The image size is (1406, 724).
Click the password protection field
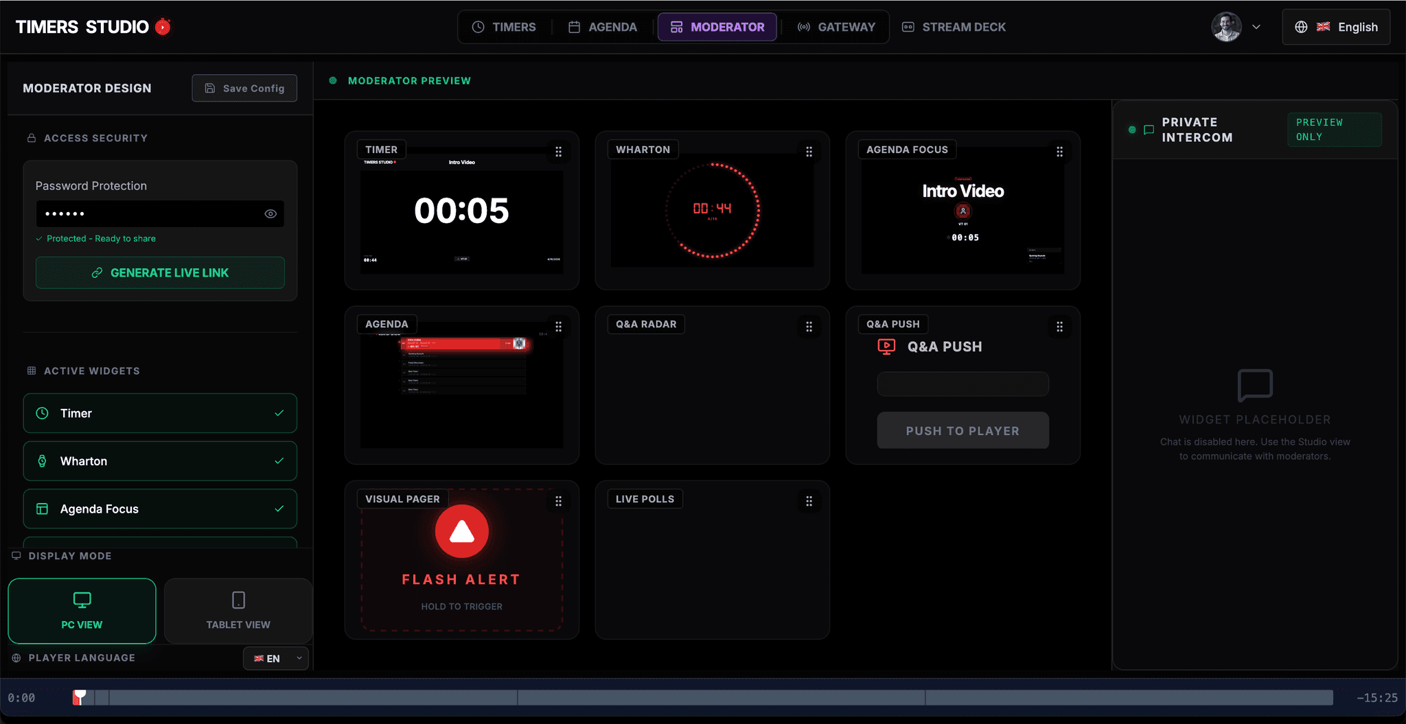[x=159, y=213]
